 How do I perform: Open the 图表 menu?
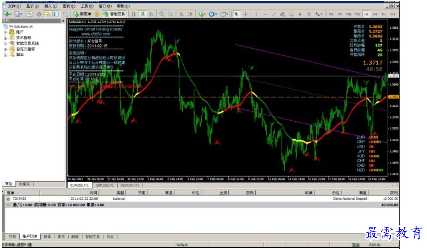point(69,6)
